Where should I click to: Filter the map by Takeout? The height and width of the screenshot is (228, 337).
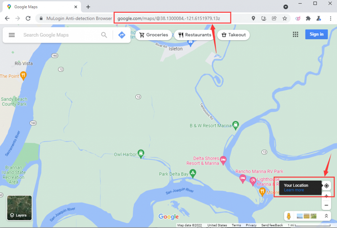click(x=234, y=35)
